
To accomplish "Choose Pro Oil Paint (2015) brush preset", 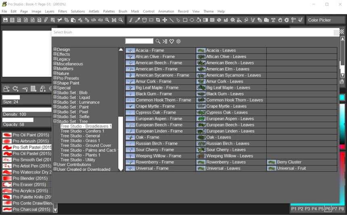I will (27, 135).
